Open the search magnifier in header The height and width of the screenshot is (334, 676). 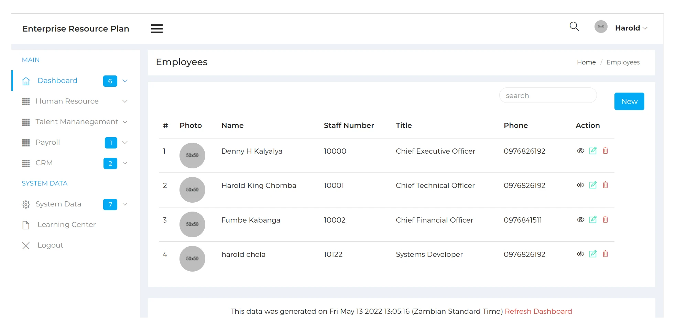coord(574,26)
